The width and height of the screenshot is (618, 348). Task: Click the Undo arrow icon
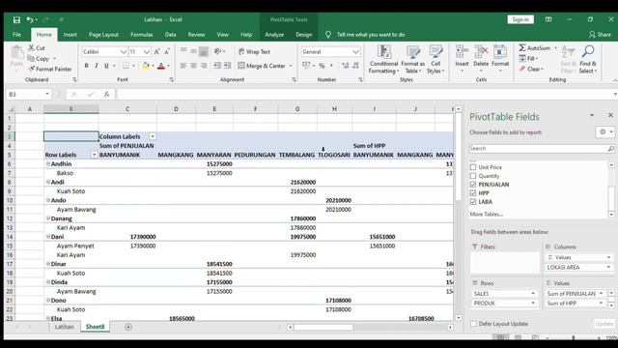pyautogui.click(x=30, y=19)
